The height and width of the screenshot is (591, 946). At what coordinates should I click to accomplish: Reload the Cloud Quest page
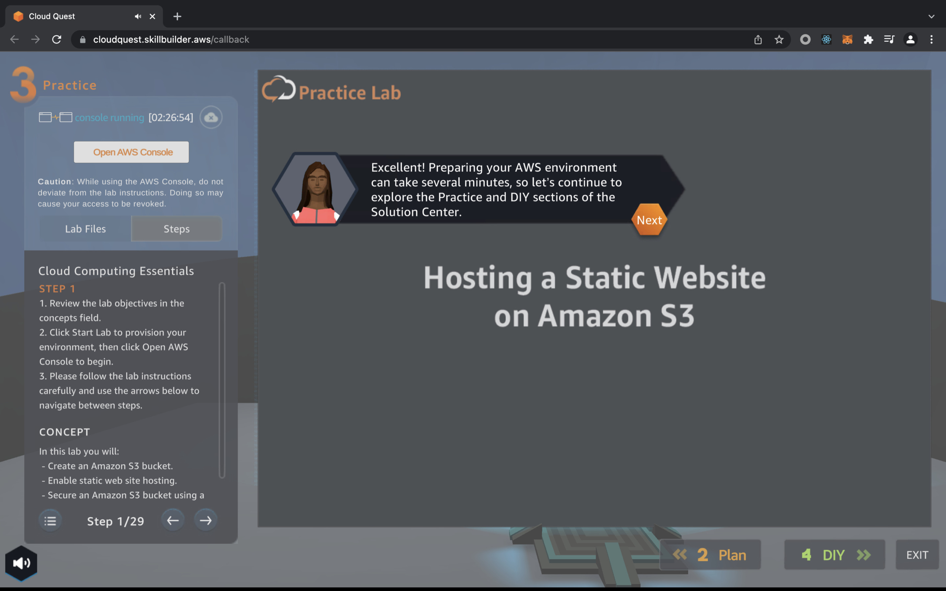pyautogui.click(x=57, y=40)
